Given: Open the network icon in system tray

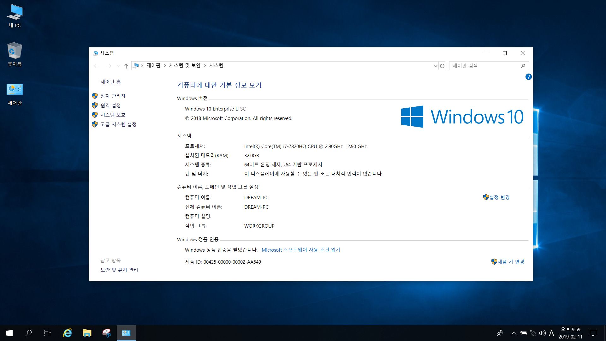Looking at the screenshot, I should coord(533,333).
